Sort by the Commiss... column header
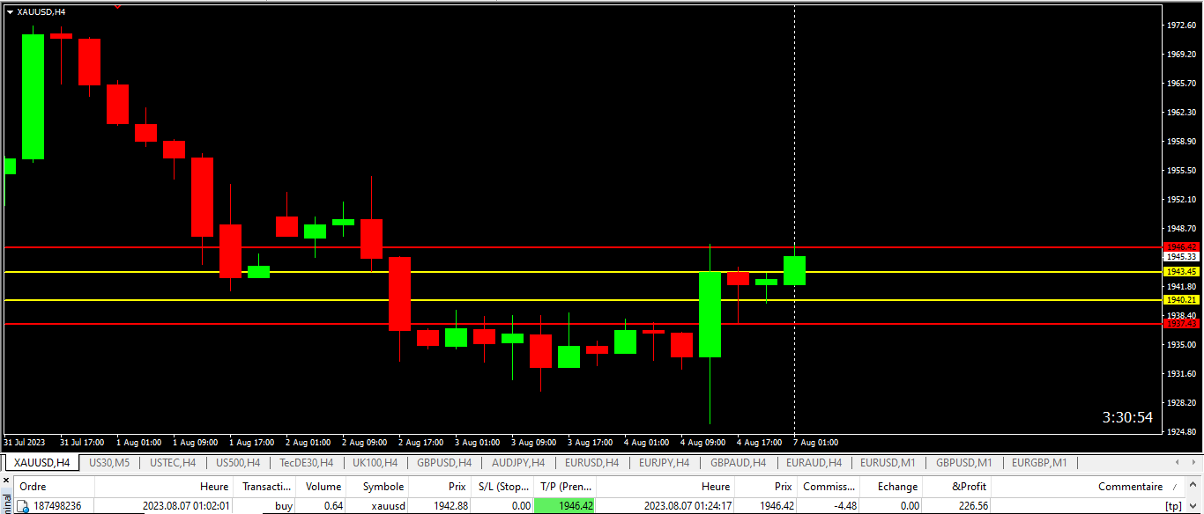Viewport: 1204px width, 514px height. [x=828, y=487]
